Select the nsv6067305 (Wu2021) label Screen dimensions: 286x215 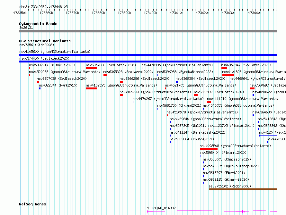188,126
